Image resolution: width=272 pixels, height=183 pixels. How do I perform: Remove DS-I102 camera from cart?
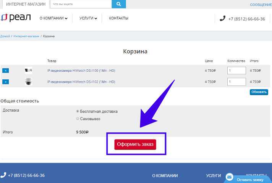pos(6,82)
